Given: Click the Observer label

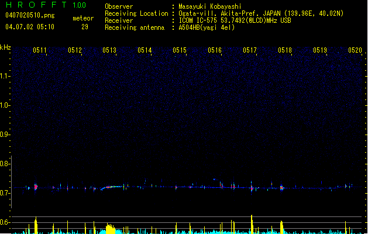Looking at the screenshot, I should (x=119, y=6).
